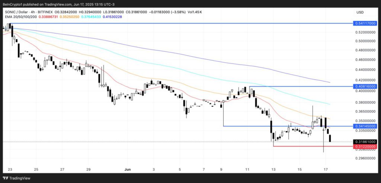The image size is (381, 183).
Task: Click the high price H0.32940000
Action: (x=90, y=12)
